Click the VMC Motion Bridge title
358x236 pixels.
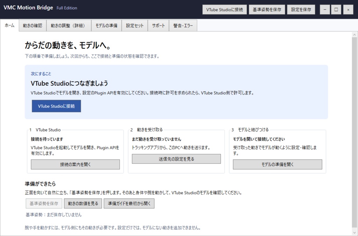click(28, 8)
